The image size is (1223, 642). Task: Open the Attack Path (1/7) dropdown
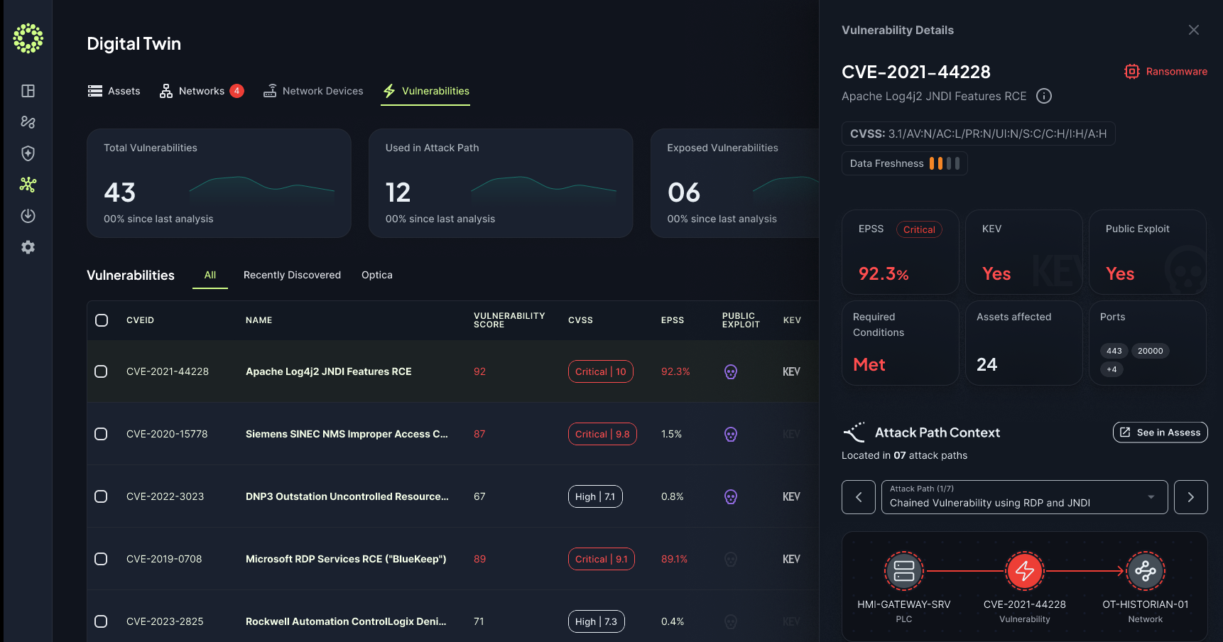(x=1024, y=497)
